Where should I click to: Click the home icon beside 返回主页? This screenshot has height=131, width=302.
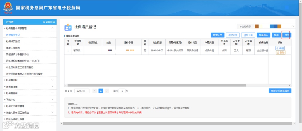coord(44,22)
